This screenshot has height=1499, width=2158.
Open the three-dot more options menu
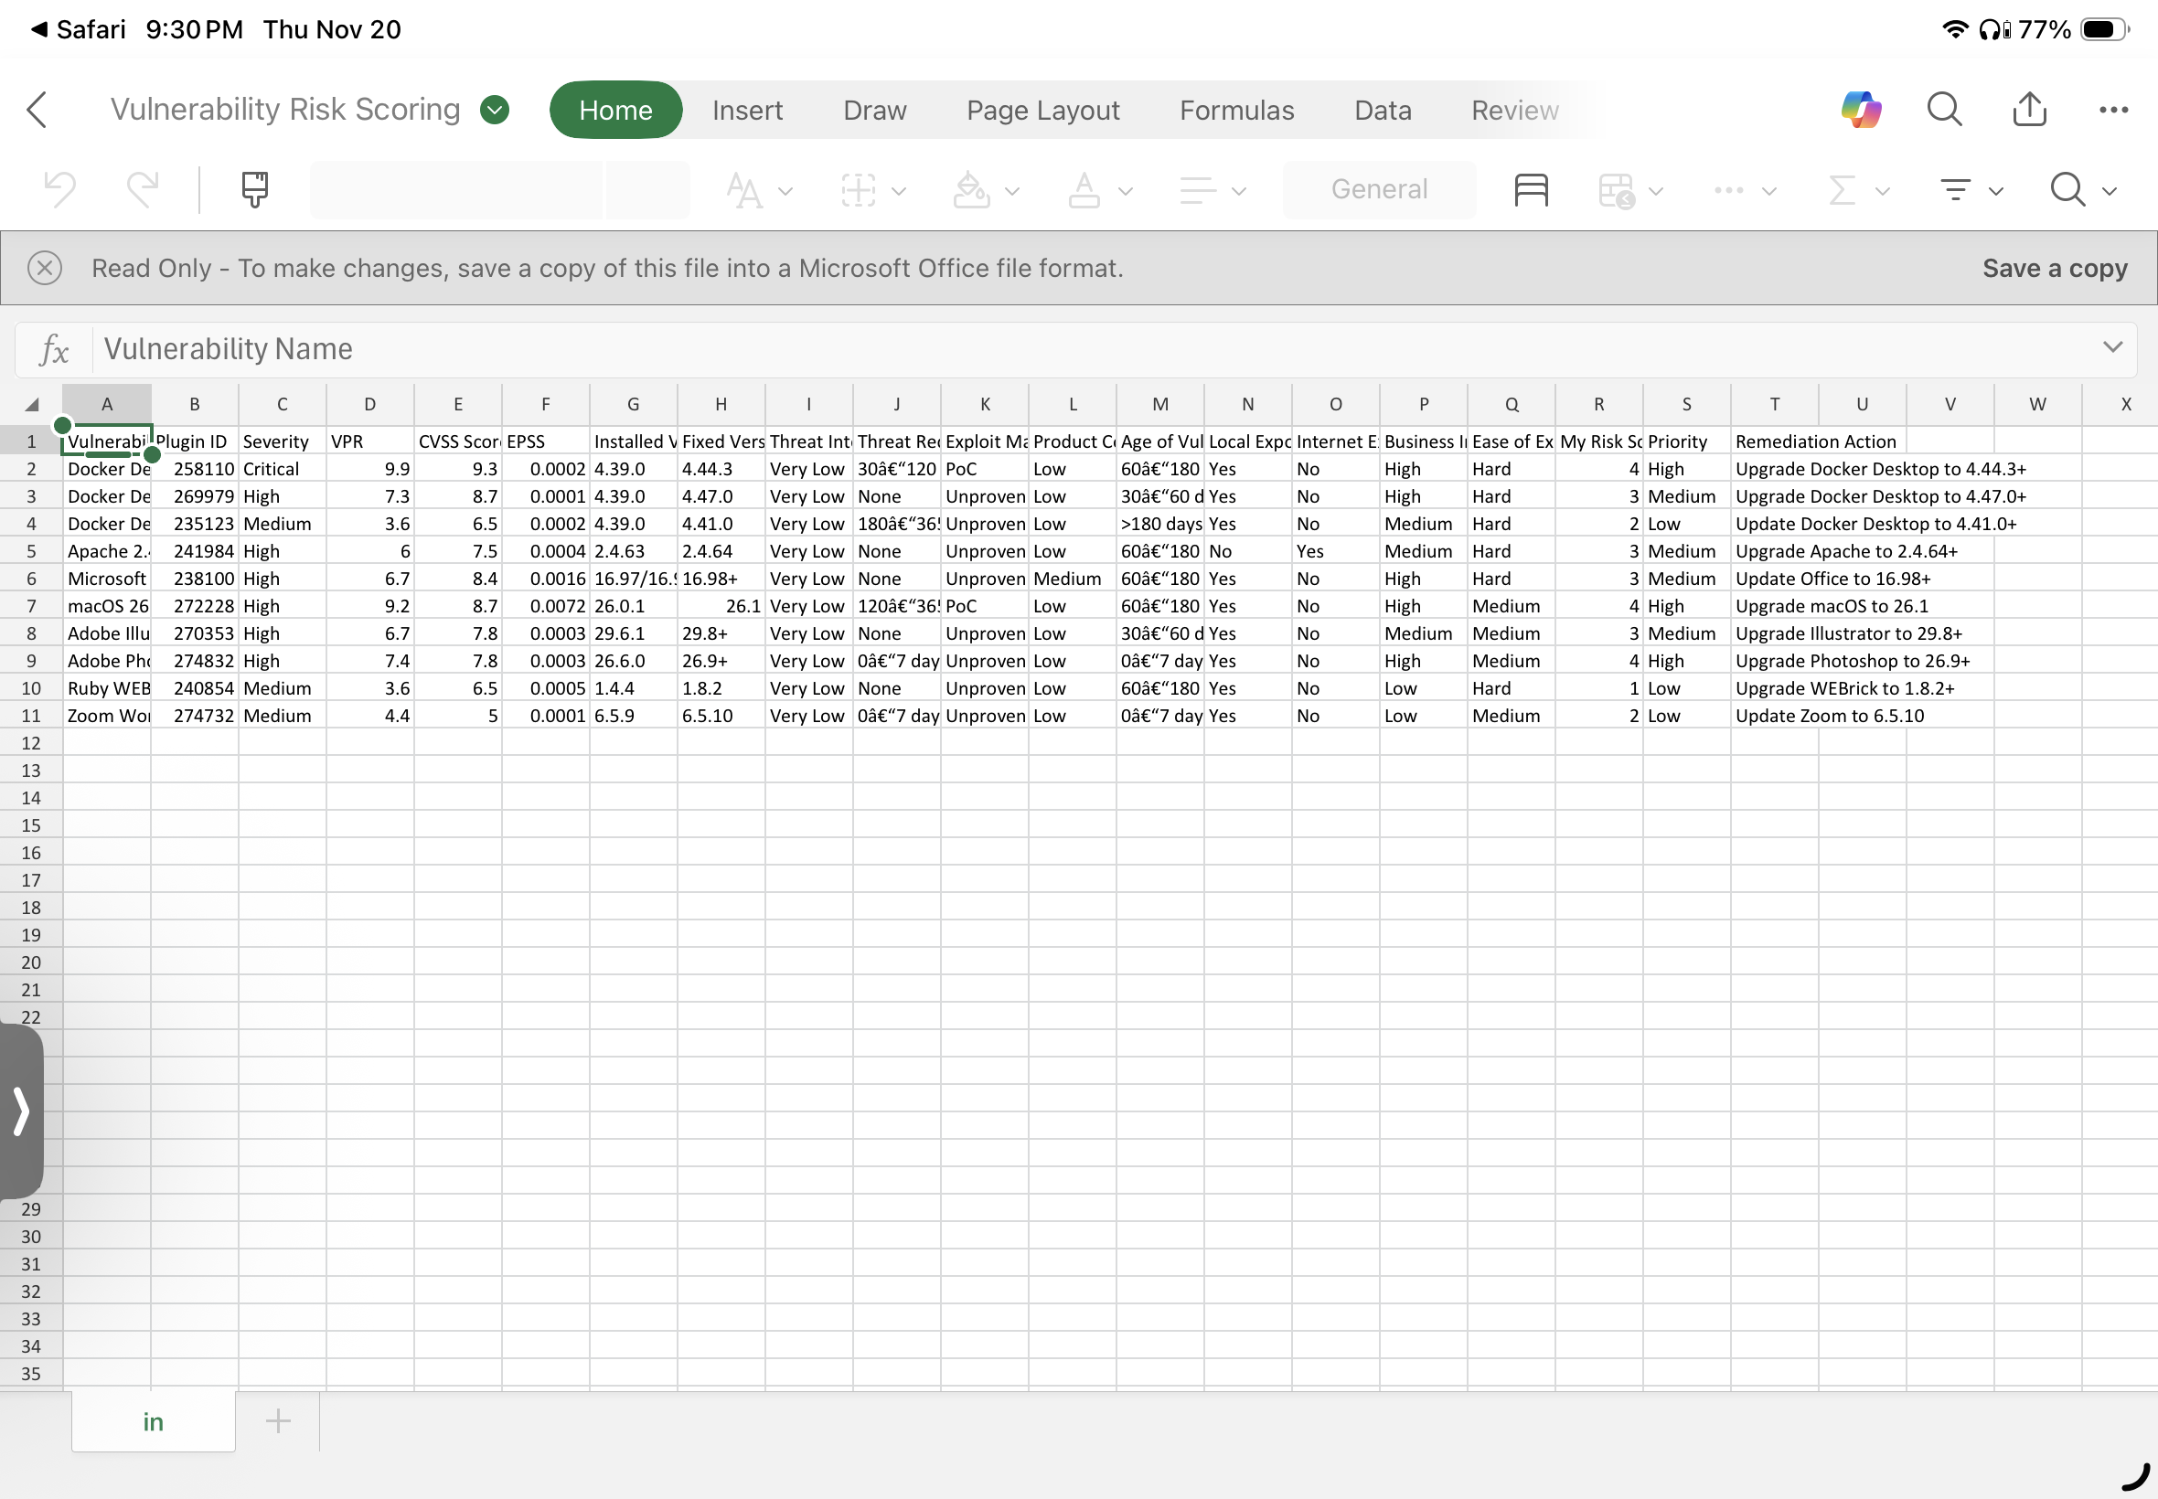pos(2113,110)
